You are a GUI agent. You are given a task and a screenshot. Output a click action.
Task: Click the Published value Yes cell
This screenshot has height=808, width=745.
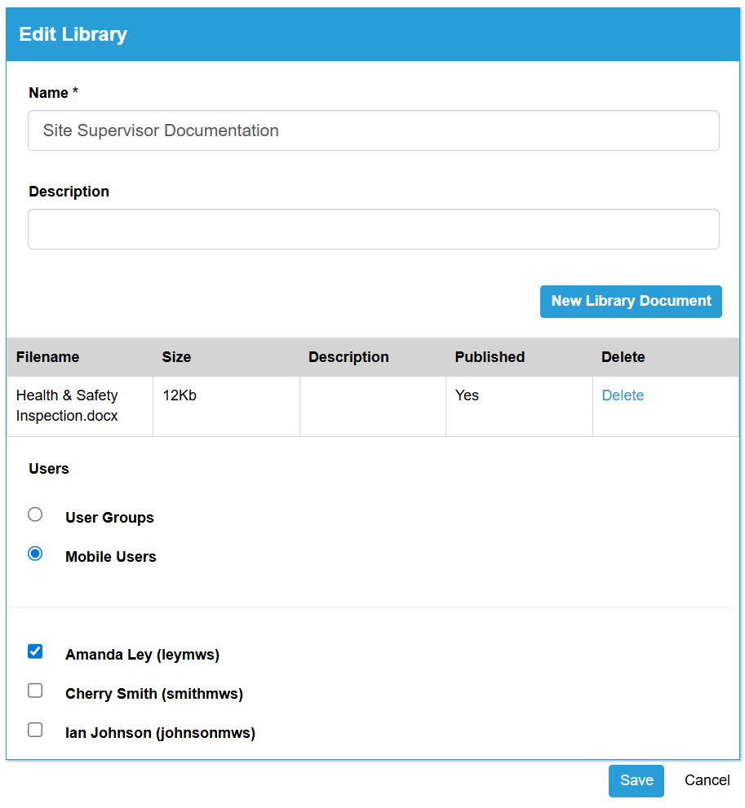(468, 395)
